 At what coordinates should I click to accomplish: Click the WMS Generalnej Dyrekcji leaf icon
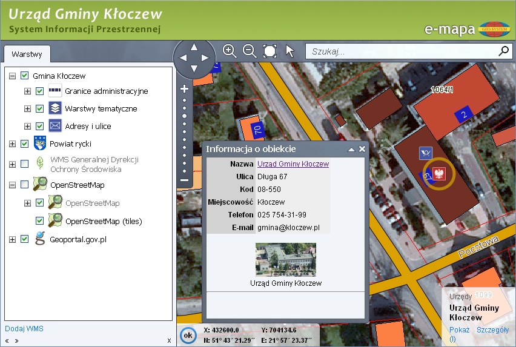[40, 163]
